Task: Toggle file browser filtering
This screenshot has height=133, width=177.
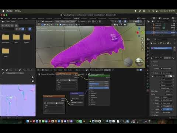Action: point(30,29)
